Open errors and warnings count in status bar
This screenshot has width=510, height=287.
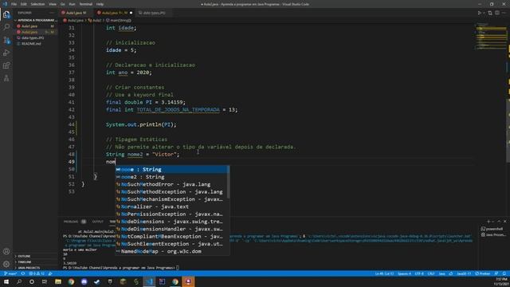37,273
